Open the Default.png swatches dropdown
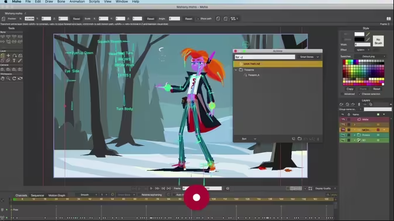Image resolution: width=394 pixels, height=221 pixels. [x=370, y=56]
